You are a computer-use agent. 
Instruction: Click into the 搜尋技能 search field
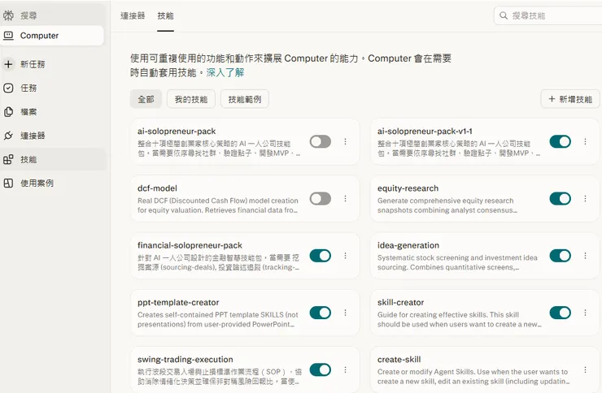(x=549, y=15)
